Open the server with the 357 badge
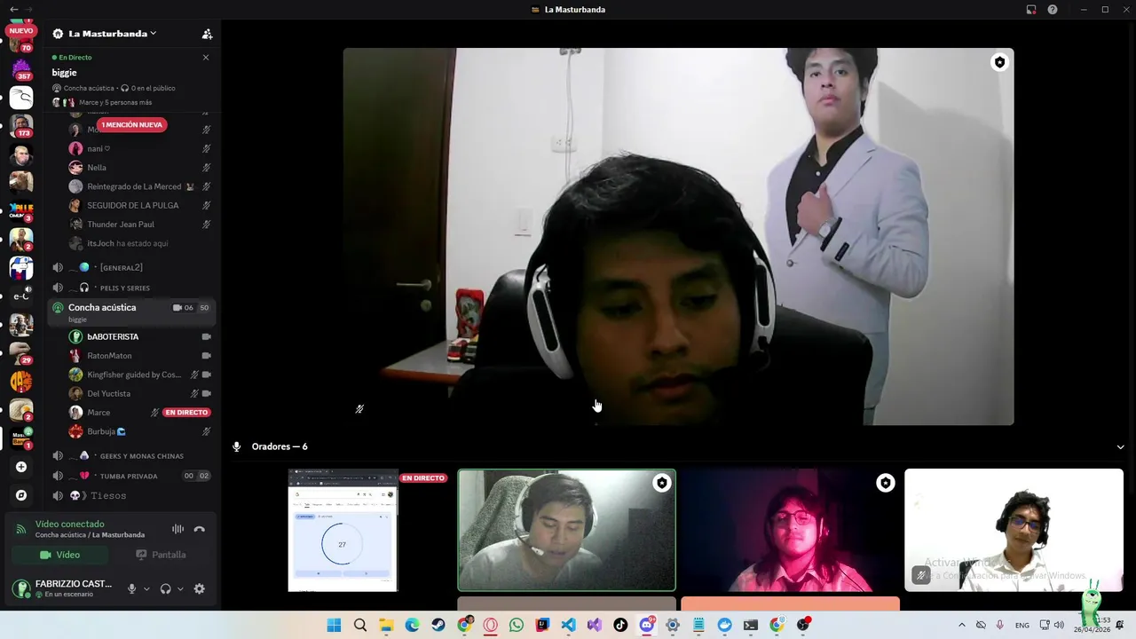1136x639 pixels. tap(21, 69)
